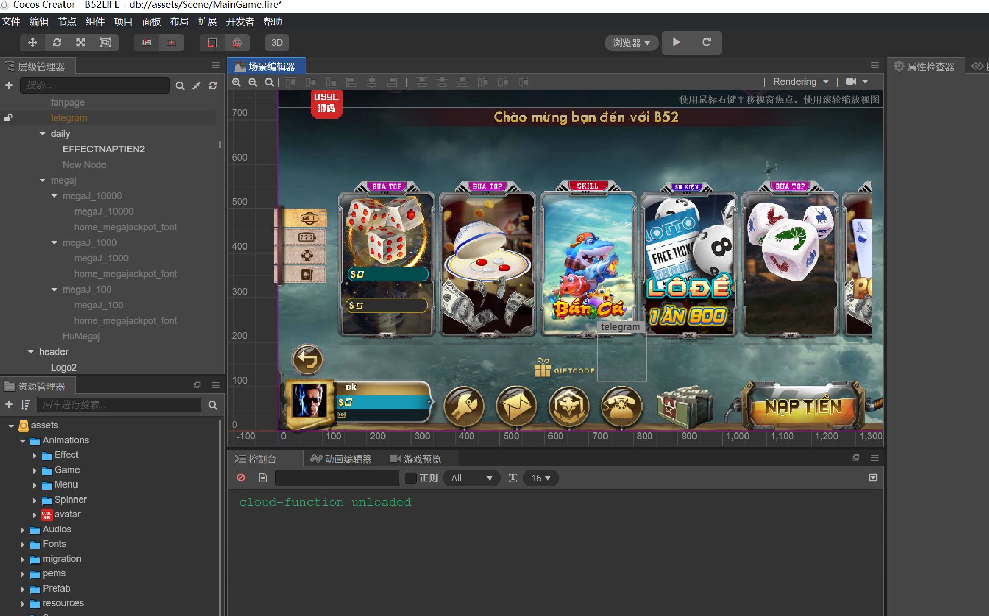Select the Prefab folder
The width and height of the screenshot is (989, 616).
[x=56, y=588]
